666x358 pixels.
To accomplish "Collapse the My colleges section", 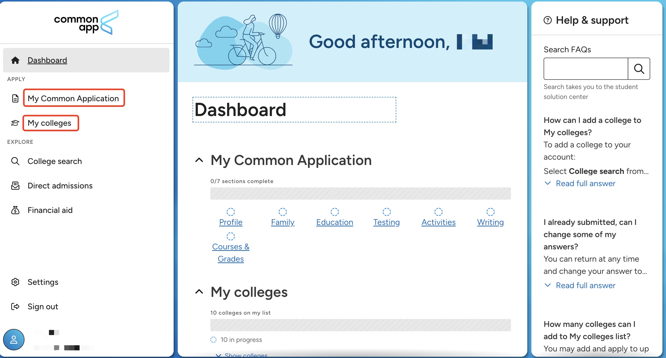I will [199, 292].
